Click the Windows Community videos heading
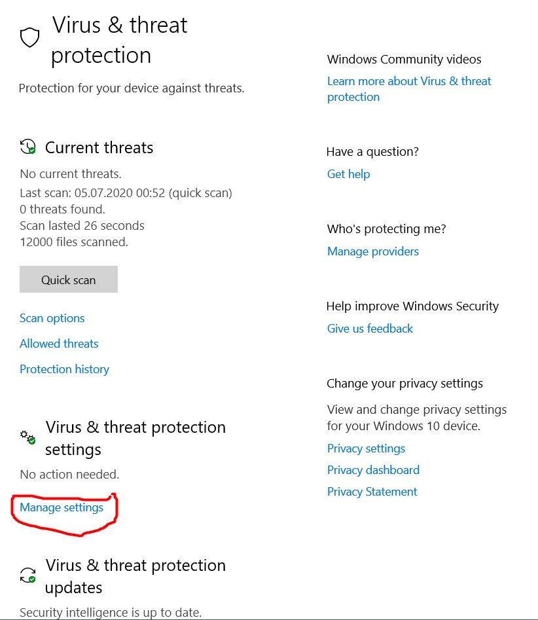Viewport: 538px width, 620px height. pyautogui.click(x=404, y=60)
